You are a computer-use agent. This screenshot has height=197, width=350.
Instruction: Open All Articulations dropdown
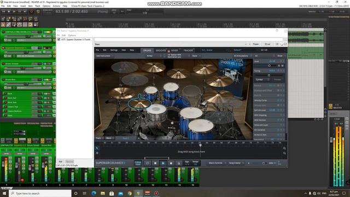click(242, 56)
